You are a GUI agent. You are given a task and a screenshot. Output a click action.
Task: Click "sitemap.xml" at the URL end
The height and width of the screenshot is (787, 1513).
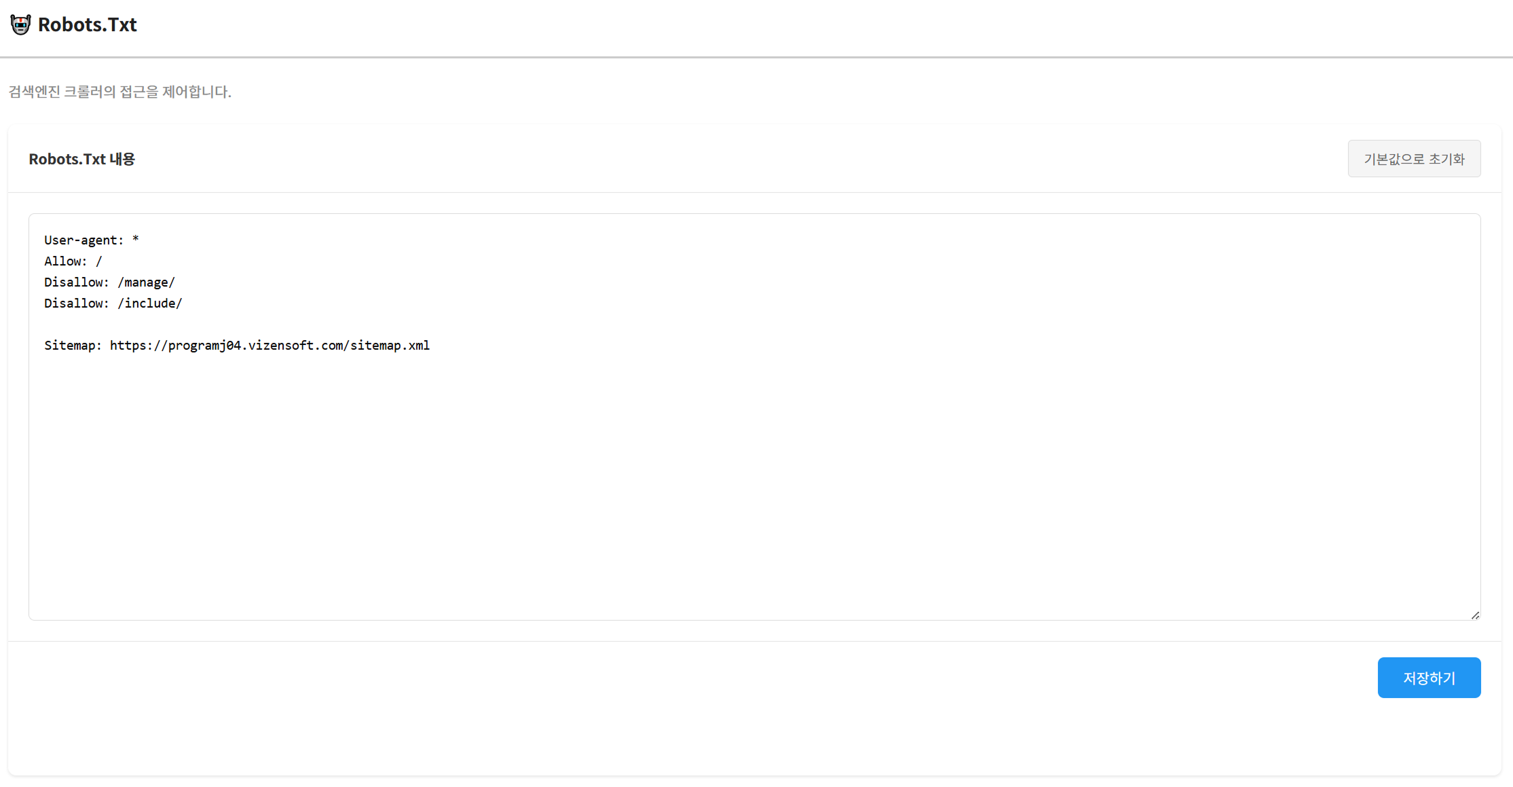tap(390, 346)
